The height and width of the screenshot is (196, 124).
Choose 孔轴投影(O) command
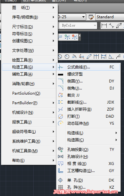pyautogui.click(x=88, y=150)
